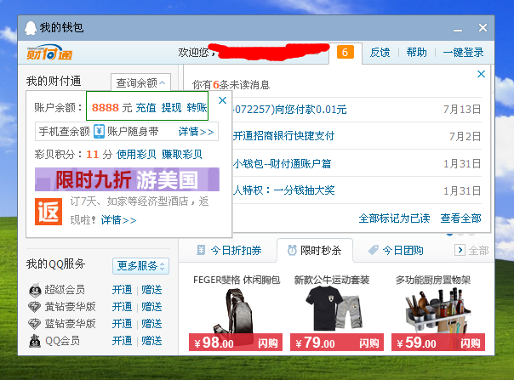
Task: Open the message 小钱包--财付通账户篇
Action: 282,163
